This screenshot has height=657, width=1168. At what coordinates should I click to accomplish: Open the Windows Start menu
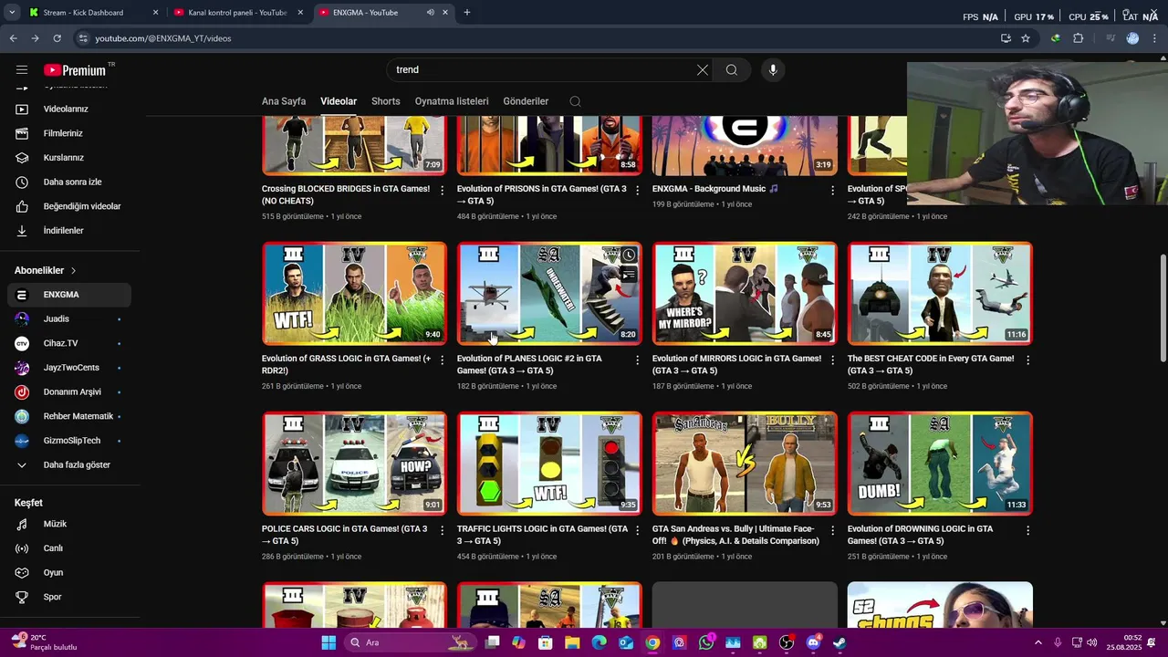point(328,642)
